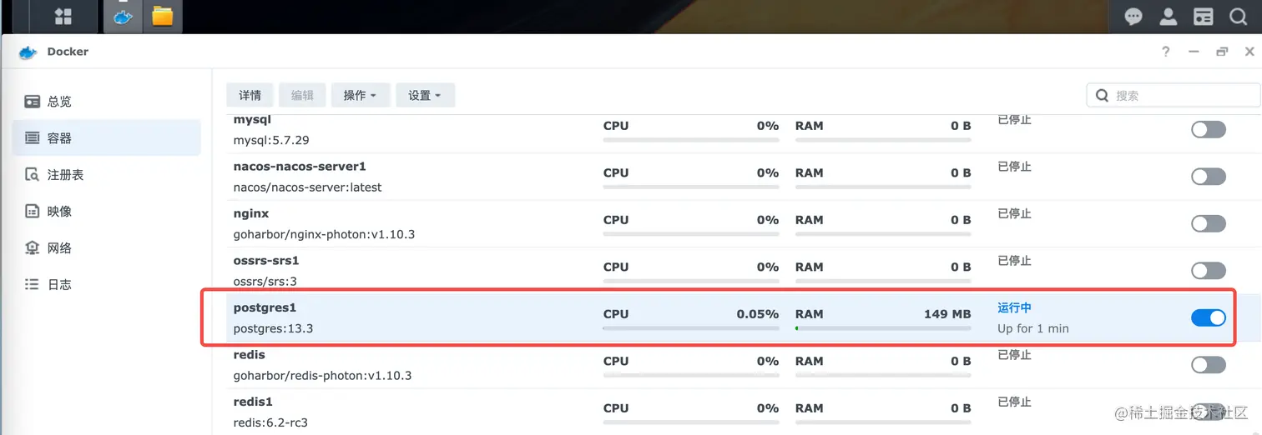Open File Station folder icon in the taskbar
Viewport: 1262px width, 435px height.
(x=163, y=16)
